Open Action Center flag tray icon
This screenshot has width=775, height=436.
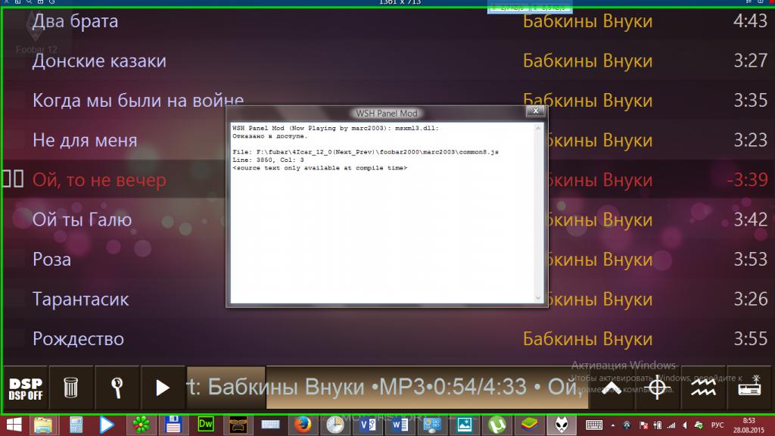[x=643, y=425]
